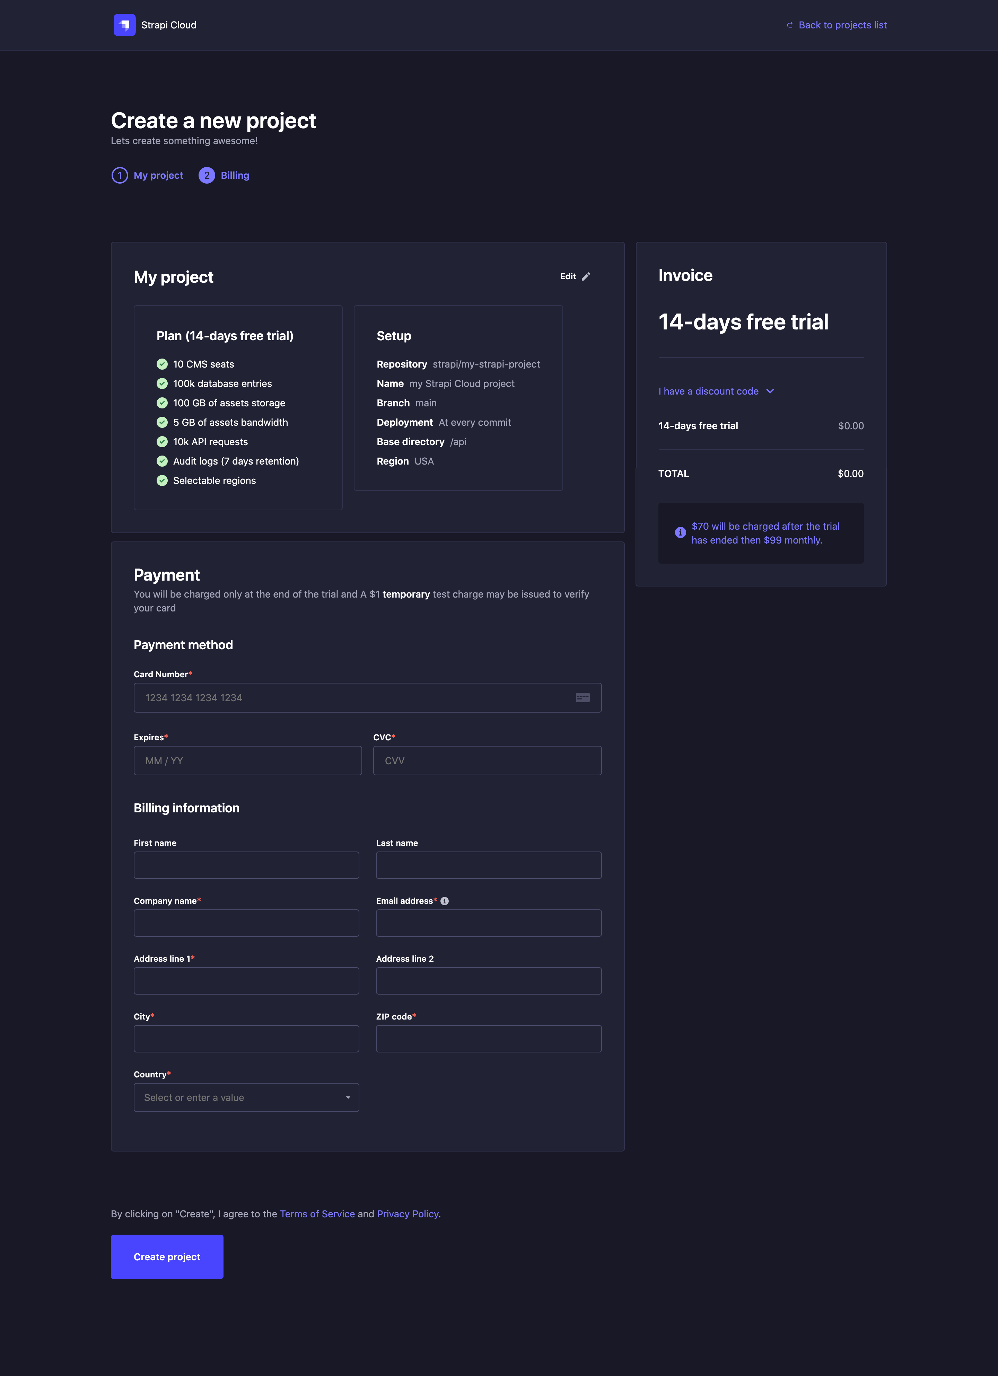Click Back to projects list link
The height and width of the screenshot is (1376, 998).
[842, 25]
